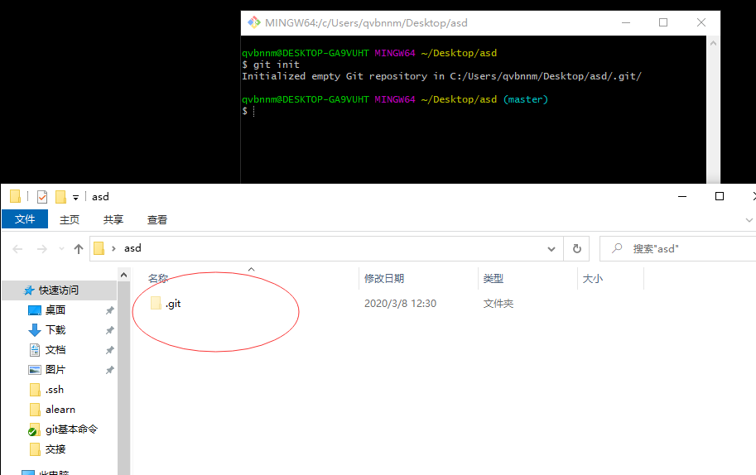The image size is (756, 475).
Task: Open the 交接 folder in sidebar
Action: (x=55, y=449)
